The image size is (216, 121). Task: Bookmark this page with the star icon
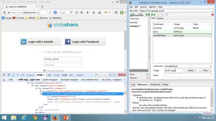click(77, 12)
